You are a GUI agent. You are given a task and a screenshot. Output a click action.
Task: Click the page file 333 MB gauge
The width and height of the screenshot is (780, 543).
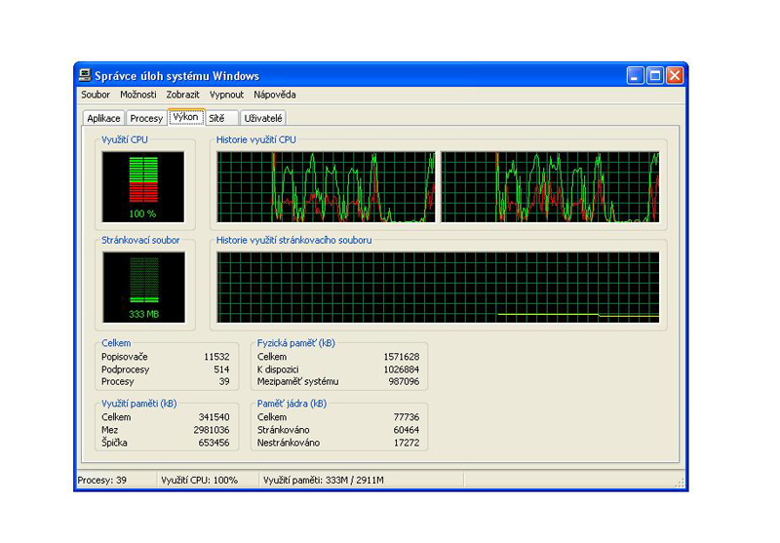coord(143,288)
